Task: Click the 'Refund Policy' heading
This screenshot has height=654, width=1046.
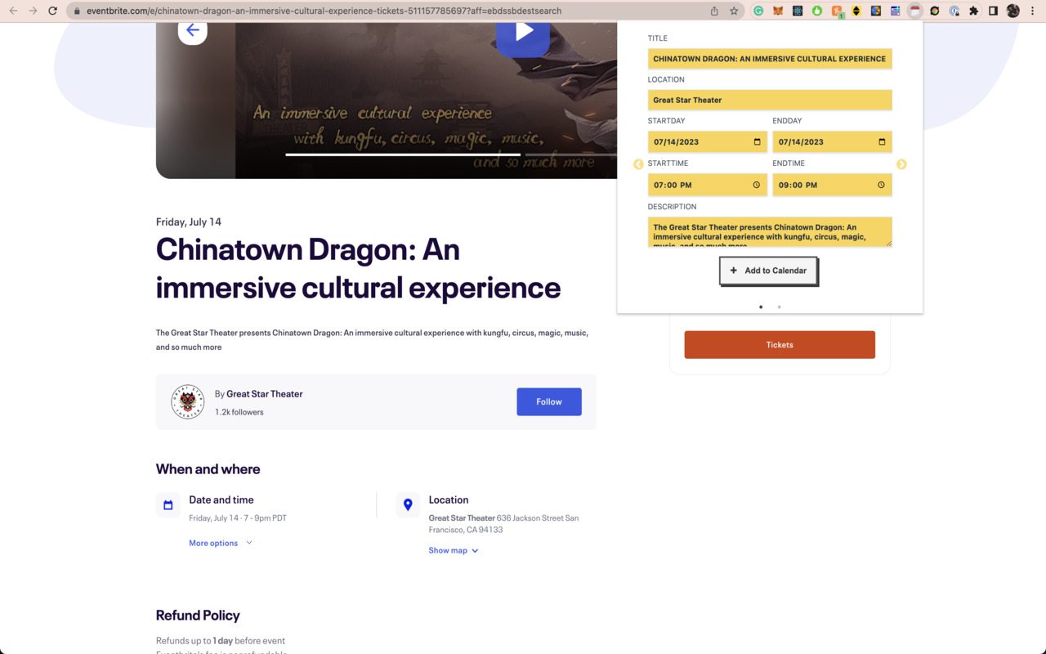Action: (198, 616)
